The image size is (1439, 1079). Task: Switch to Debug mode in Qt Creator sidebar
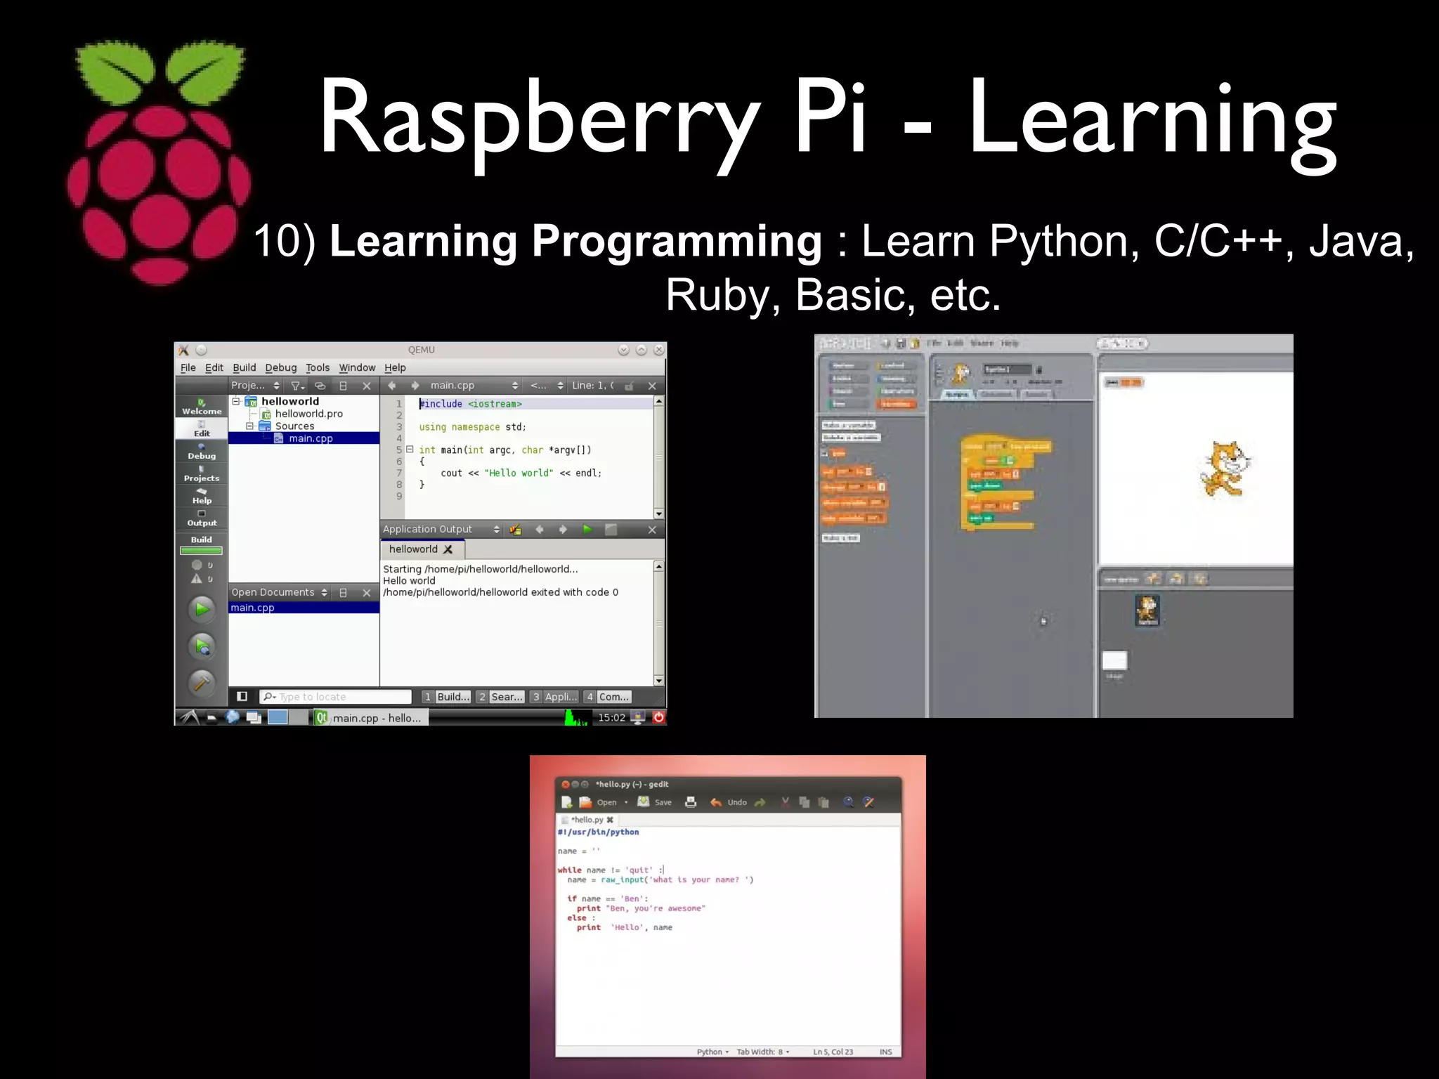202,452
